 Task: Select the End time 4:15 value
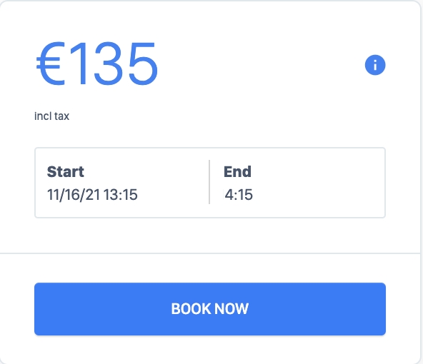(239, 195)
